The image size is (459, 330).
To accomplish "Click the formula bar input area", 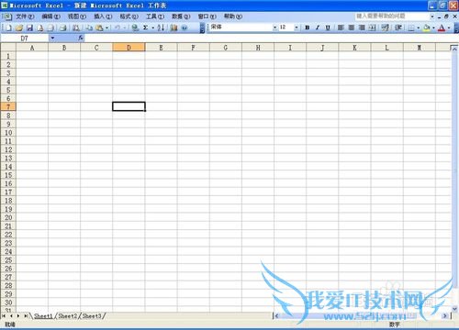I will pos(271,38).
